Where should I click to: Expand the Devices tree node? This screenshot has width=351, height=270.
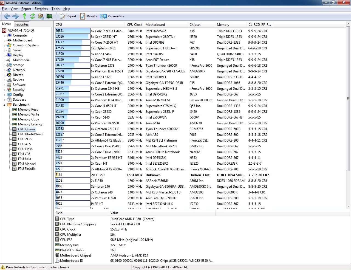coord(4,80)
